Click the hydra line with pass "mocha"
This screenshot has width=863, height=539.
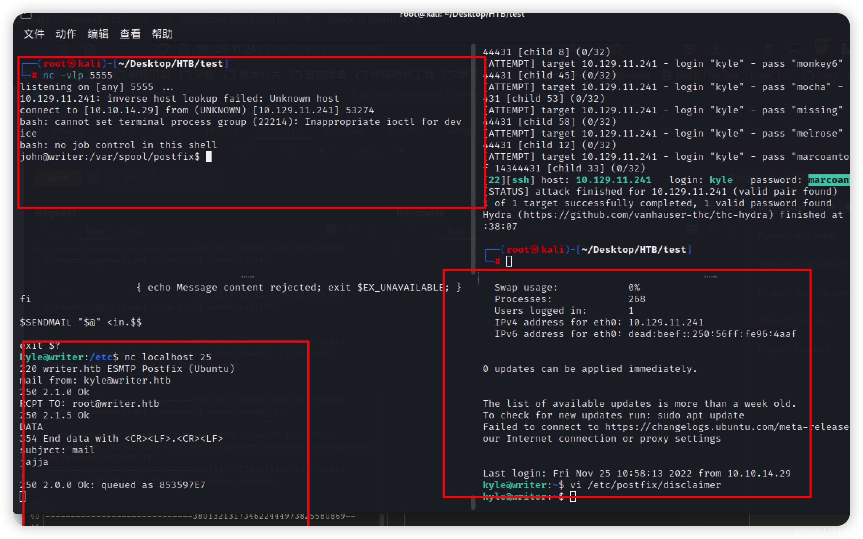663,87
